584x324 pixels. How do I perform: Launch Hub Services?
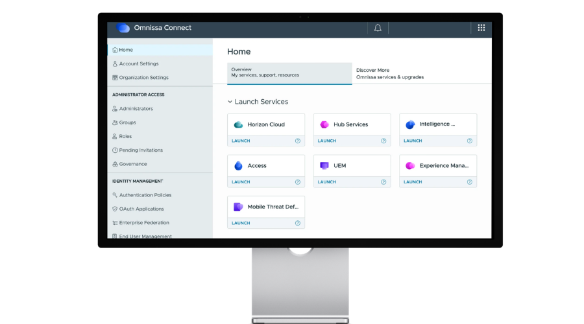(x=326, y=141)
